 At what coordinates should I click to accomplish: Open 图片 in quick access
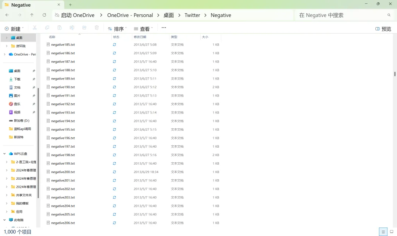tap(17, 96)
